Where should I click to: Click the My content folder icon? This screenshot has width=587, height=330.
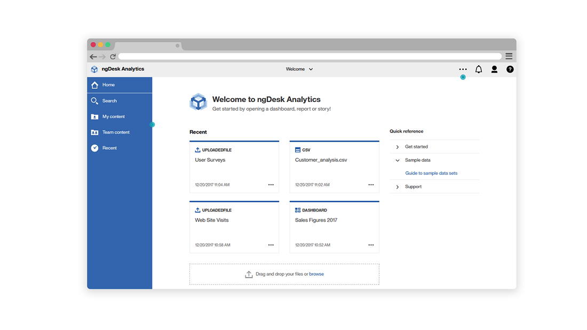[94, 117]
